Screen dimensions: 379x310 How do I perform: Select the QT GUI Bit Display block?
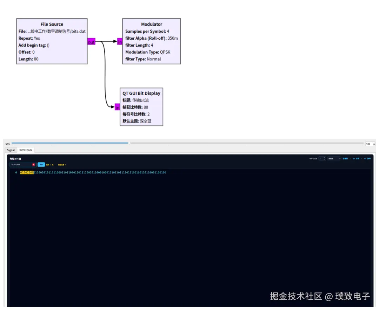coord(141,107)
